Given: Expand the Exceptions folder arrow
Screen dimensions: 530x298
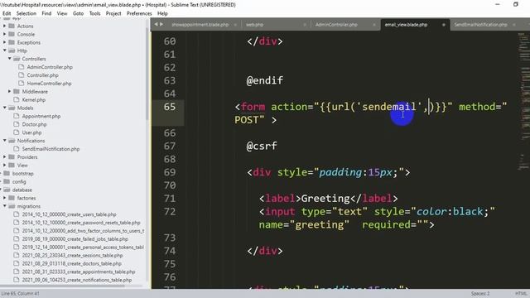Looking at the screenshot, I should pyautogui.click(x=5, y=42).
